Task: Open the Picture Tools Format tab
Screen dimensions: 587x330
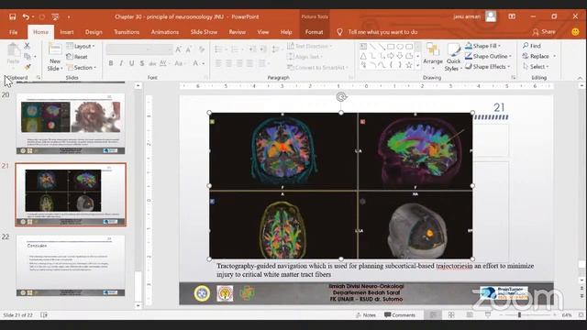Action: 314,32
